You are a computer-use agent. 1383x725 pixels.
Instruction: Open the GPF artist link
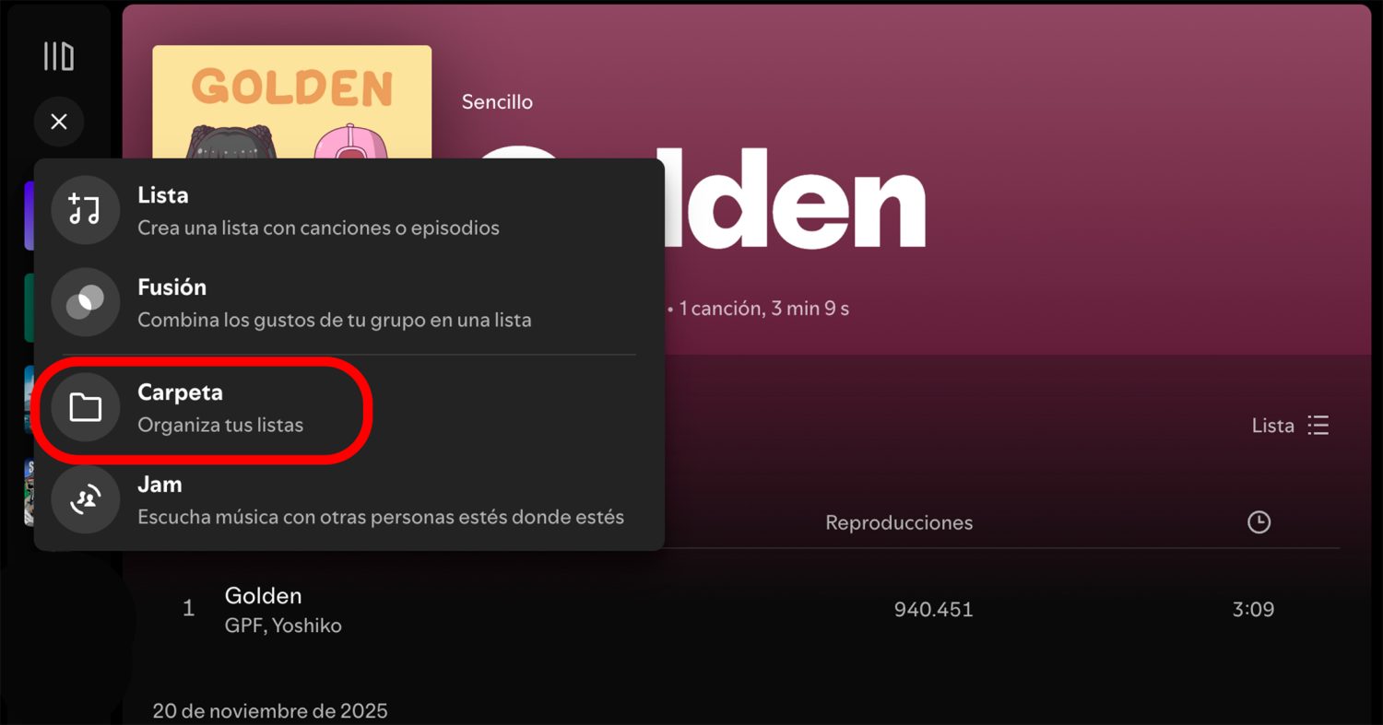tap(242, 626)
